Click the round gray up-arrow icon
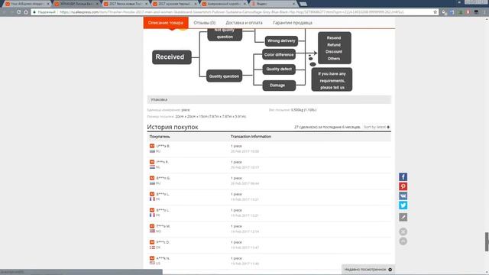The width and height of the screenshot is (489, 275). pyautogui.click(x=403, y=241)
